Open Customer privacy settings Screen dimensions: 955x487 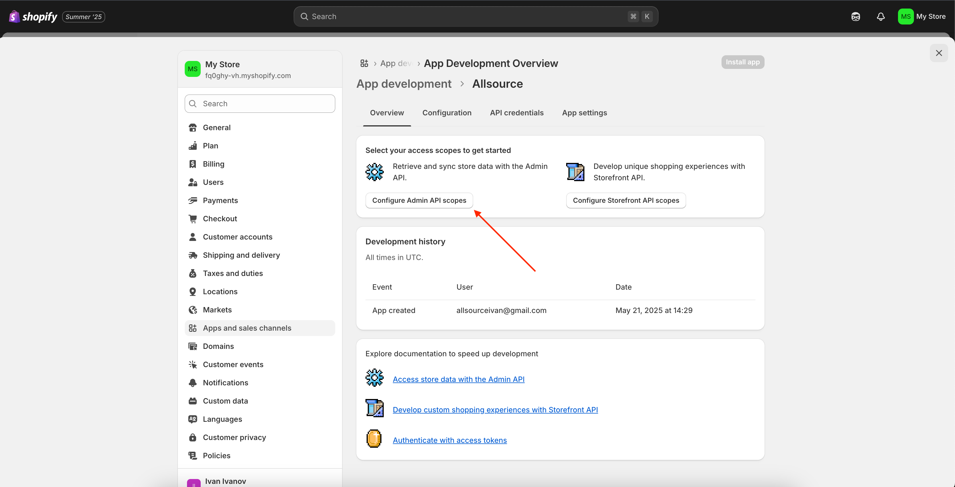[x=234, y=437]
